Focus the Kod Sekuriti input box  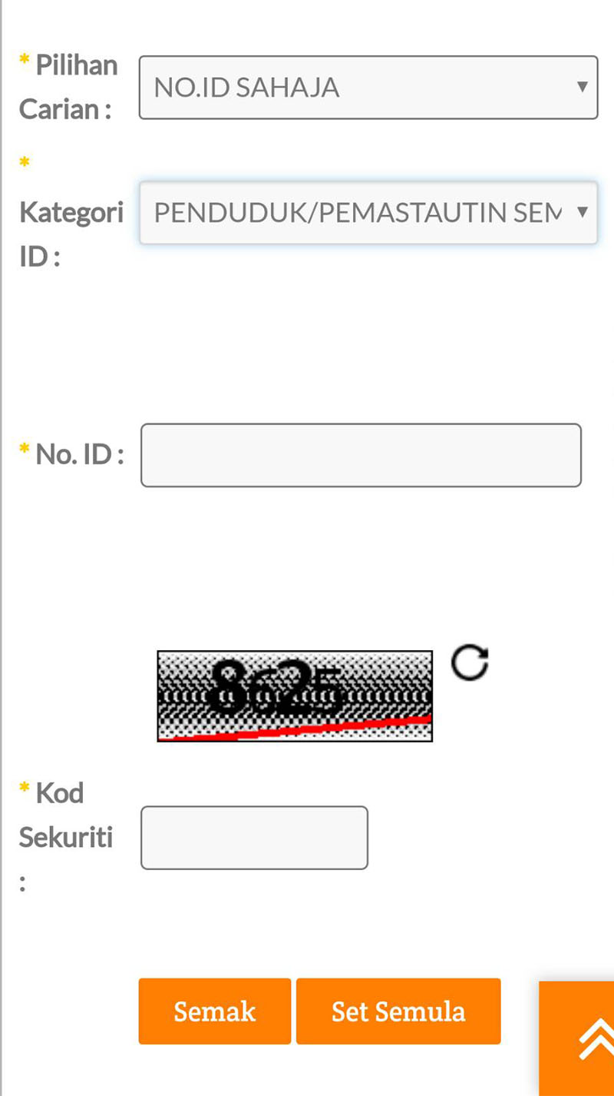254,838
